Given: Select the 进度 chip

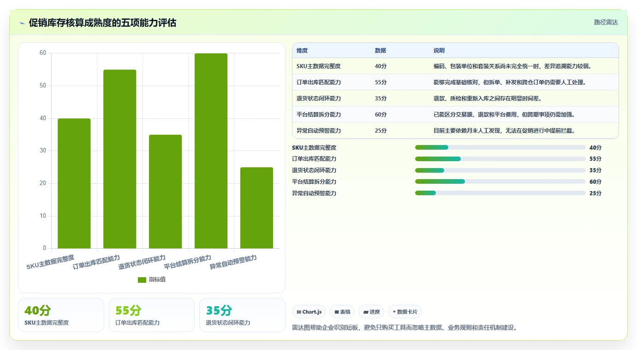Looking at the screenshot, I should coord(371,312).
